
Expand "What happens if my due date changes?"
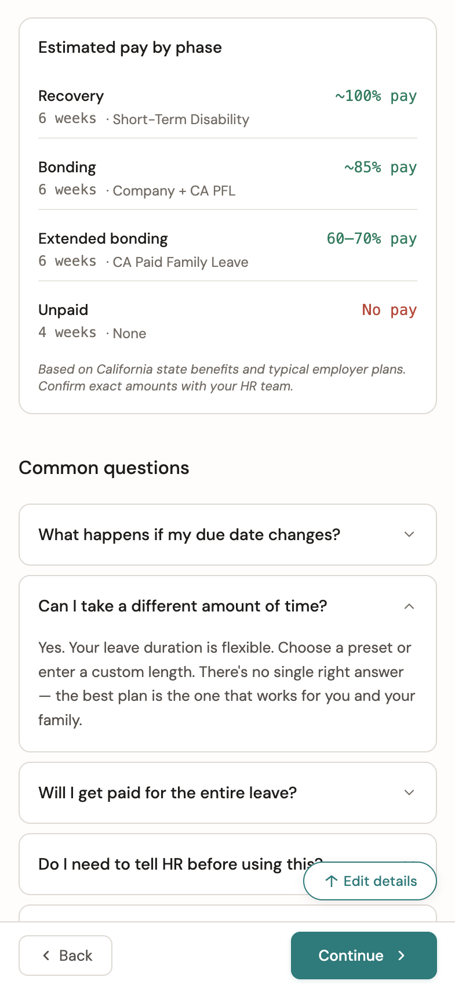tap(189, 534)
